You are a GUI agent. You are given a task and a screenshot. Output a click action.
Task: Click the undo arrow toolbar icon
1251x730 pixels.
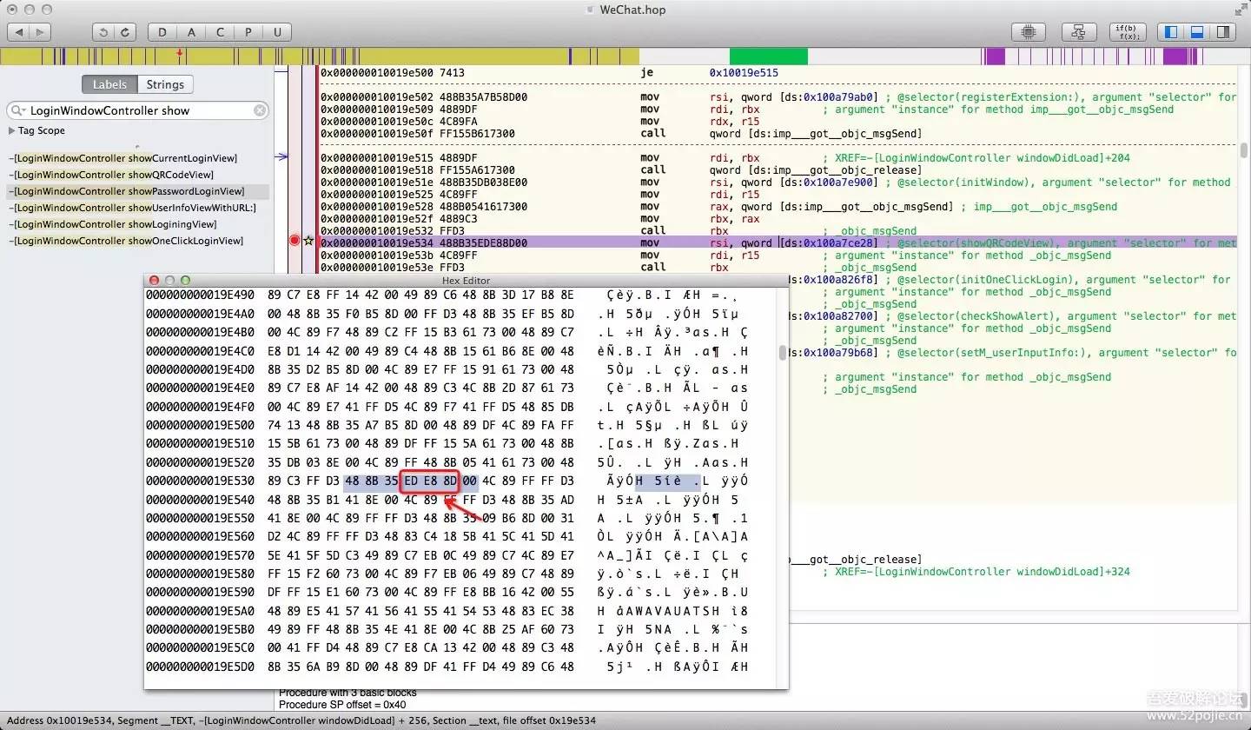point(104,32)
